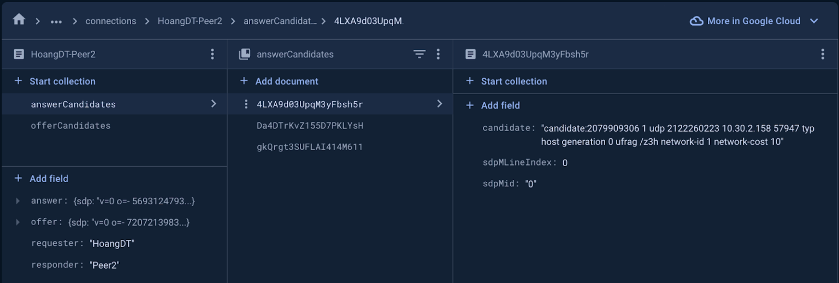Click the cloud icon for Google Cloud
The image size is (839, 283).
point(696,21)
